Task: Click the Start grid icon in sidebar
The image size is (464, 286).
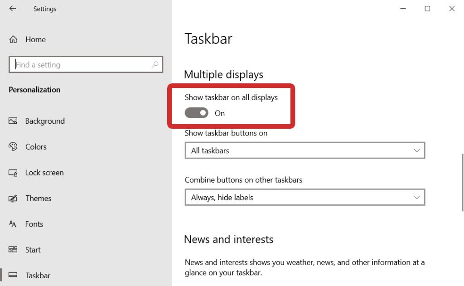Action: [x=14, y=250]
